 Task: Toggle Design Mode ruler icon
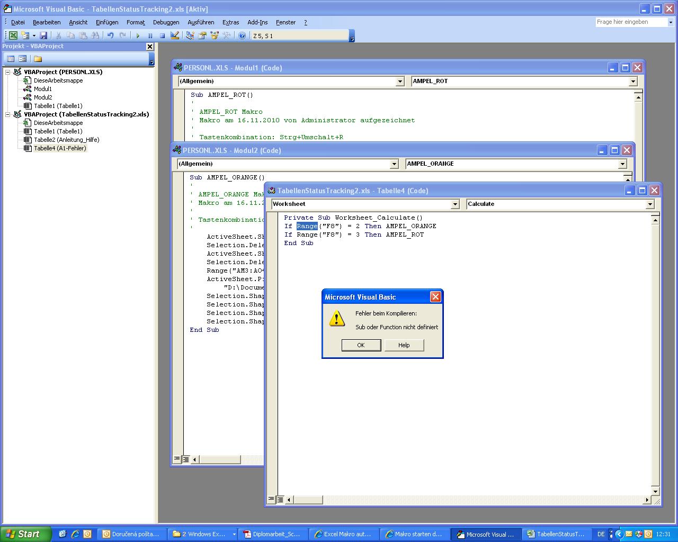(x=174, y=35)
